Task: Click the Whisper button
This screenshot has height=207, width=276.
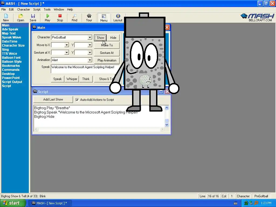Action: coord(72,79)
